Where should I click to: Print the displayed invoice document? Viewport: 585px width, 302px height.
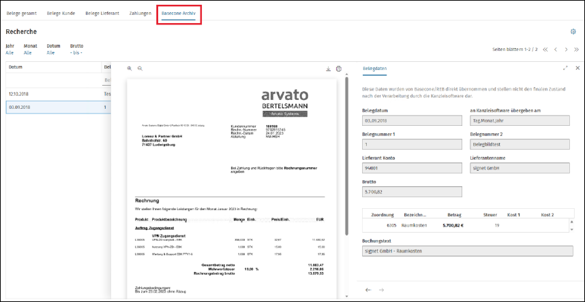339,69
